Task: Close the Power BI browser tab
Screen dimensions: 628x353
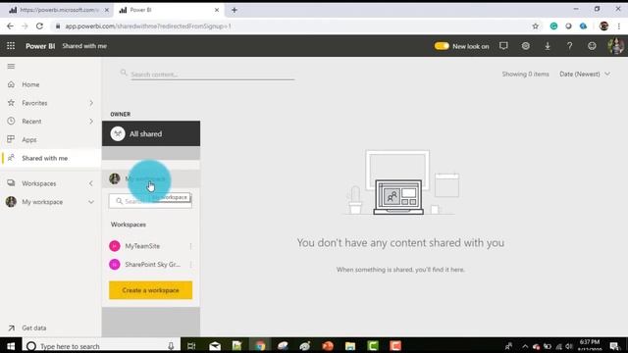Action: click(217, 10)
